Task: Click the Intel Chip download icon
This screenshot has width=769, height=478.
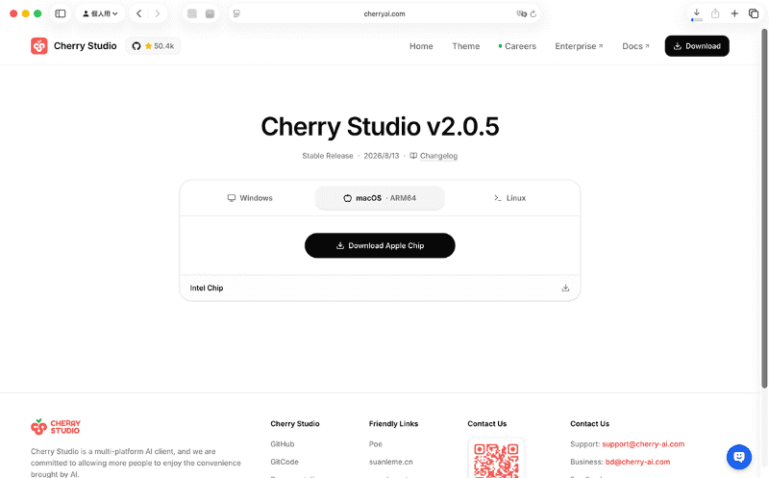Action: click(x=565, y=289)
